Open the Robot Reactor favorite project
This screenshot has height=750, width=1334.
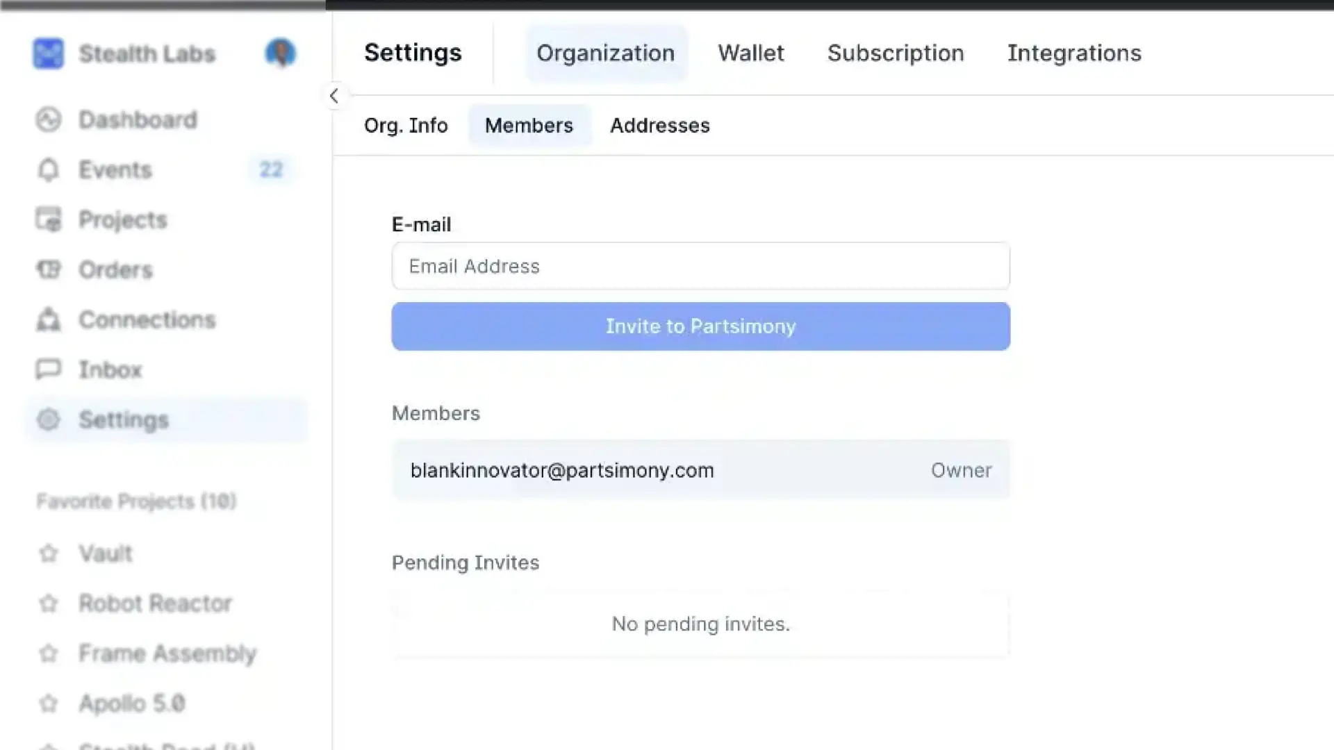coord(155,603)
